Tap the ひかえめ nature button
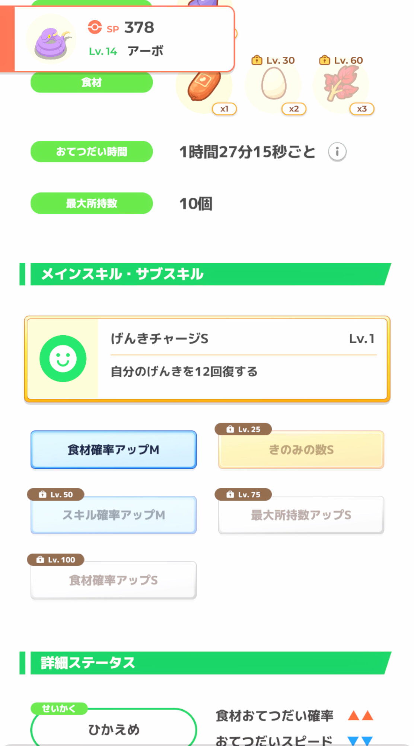The width and height of the screenshot is (414, 746). click(114, 729)
